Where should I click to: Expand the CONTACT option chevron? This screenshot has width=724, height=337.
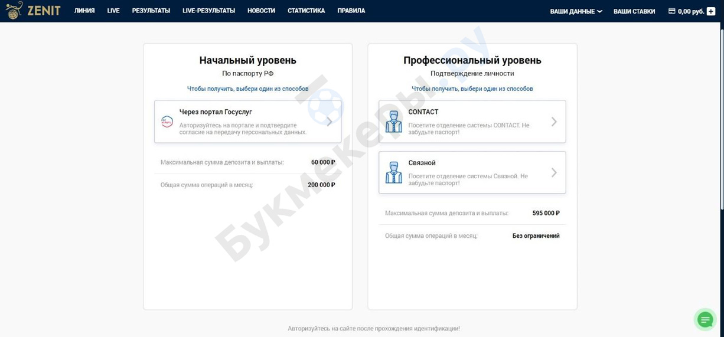pos(554,122)
